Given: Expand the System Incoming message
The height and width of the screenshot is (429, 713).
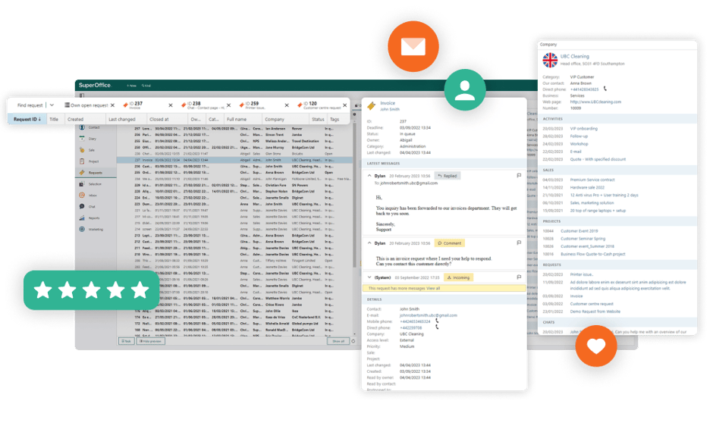Looking at the screenshot, I should (x=369, y=277).
